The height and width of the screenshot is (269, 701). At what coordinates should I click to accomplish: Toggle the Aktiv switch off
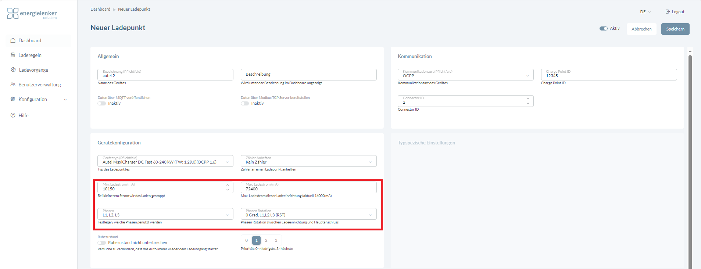click(603, 29)
